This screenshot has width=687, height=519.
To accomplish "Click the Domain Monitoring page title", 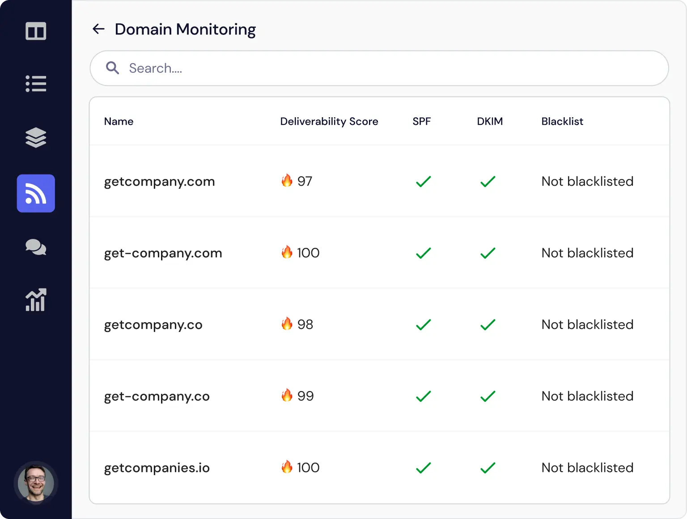I will coord(185,29).
